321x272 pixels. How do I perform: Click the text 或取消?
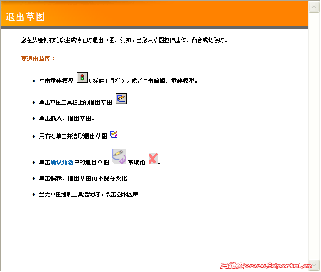137,162
